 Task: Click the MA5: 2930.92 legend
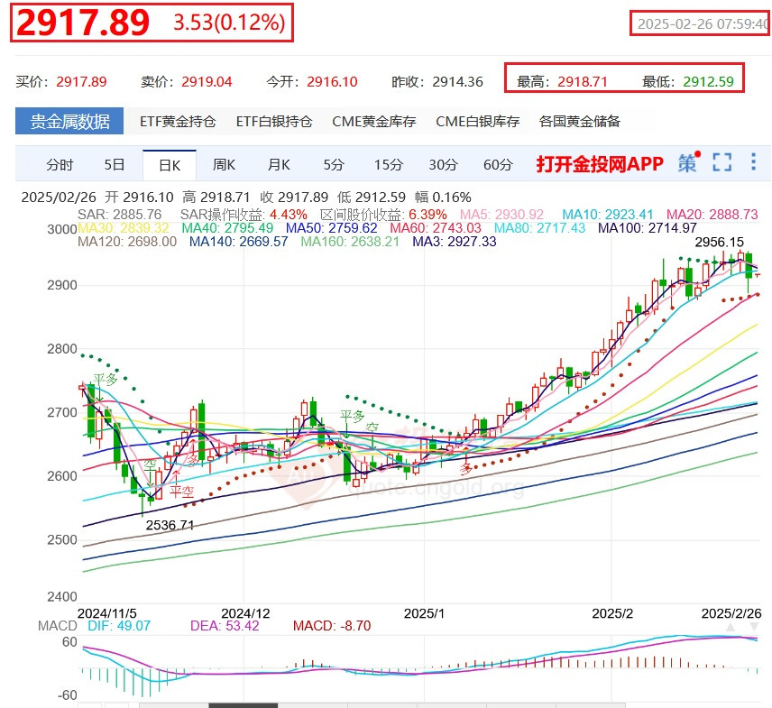click(501, 215)
